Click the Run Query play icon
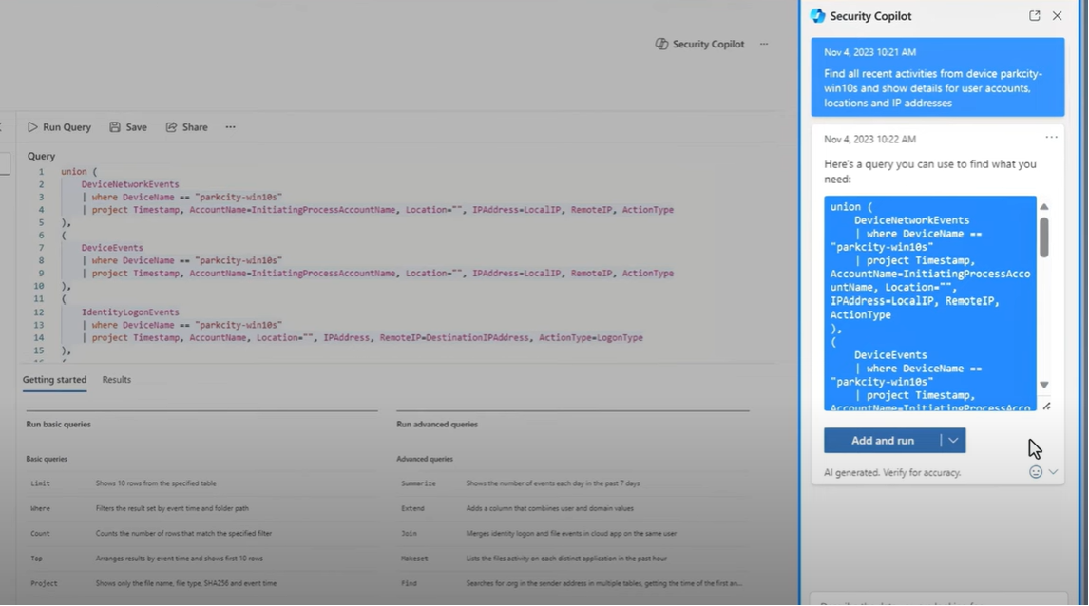This screenshot has width=1089, height=606. 33,127
